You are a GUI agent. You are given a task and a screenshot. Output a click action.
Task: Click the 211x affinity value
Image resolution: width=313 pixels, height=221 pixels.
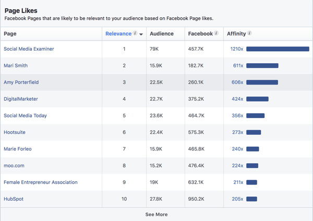click(x=238, y=182)
